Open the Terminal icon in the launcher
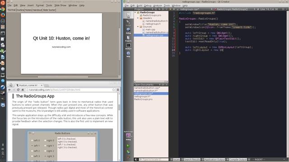This screenshot has height=162, width=289. coord(3,33)
